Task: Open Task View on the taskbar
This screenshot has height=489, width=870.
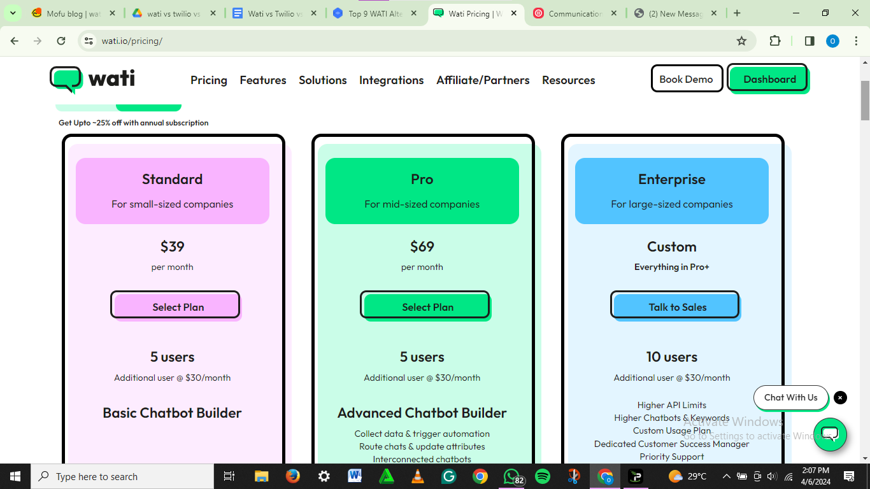Action: coord(229,476)
